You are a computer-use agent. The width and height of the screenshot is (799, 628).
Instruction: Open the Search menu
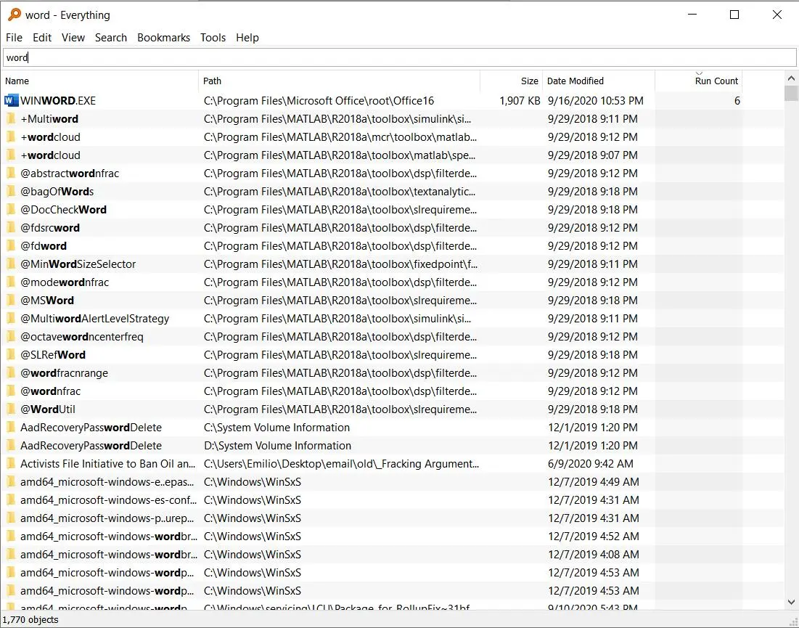pos(110,38)
